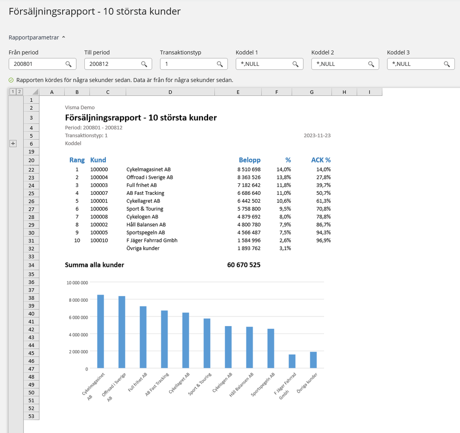Click magnifier icon in Koddel 1 field
This screenshot has width=460, height=433.
coord(295,64)
